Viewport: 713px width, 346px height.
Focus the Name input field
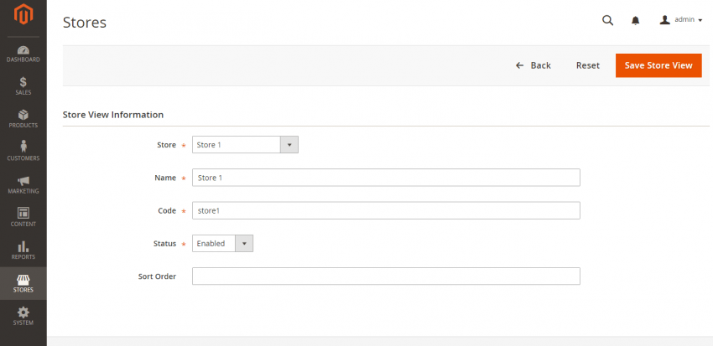pyautogui.click(x=386, y=178)
